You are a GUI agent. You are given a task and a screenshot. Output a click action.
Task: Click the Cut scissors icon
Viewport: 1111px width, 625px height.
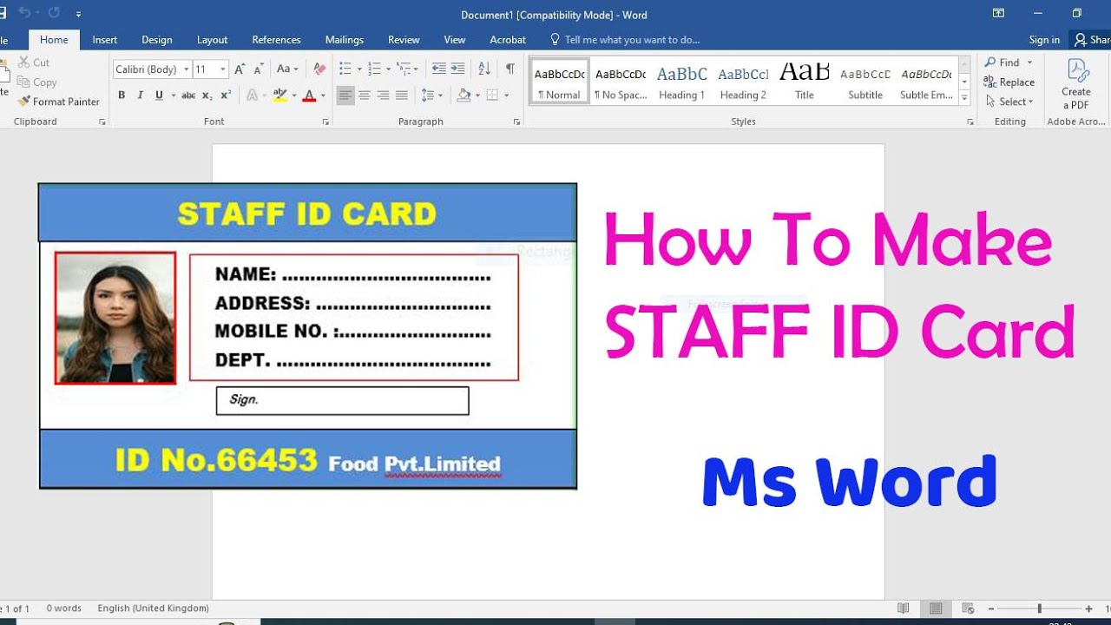coord(22,62)
